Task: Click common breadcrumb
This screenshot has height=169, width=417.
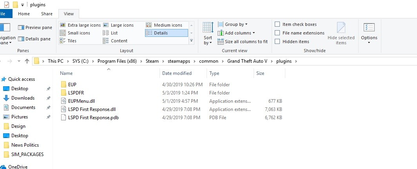Action: [208, 61]
